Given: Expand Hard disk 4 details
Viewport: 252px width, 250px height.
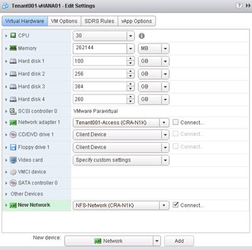Looking at the screenshot, I should click(6, 99).
